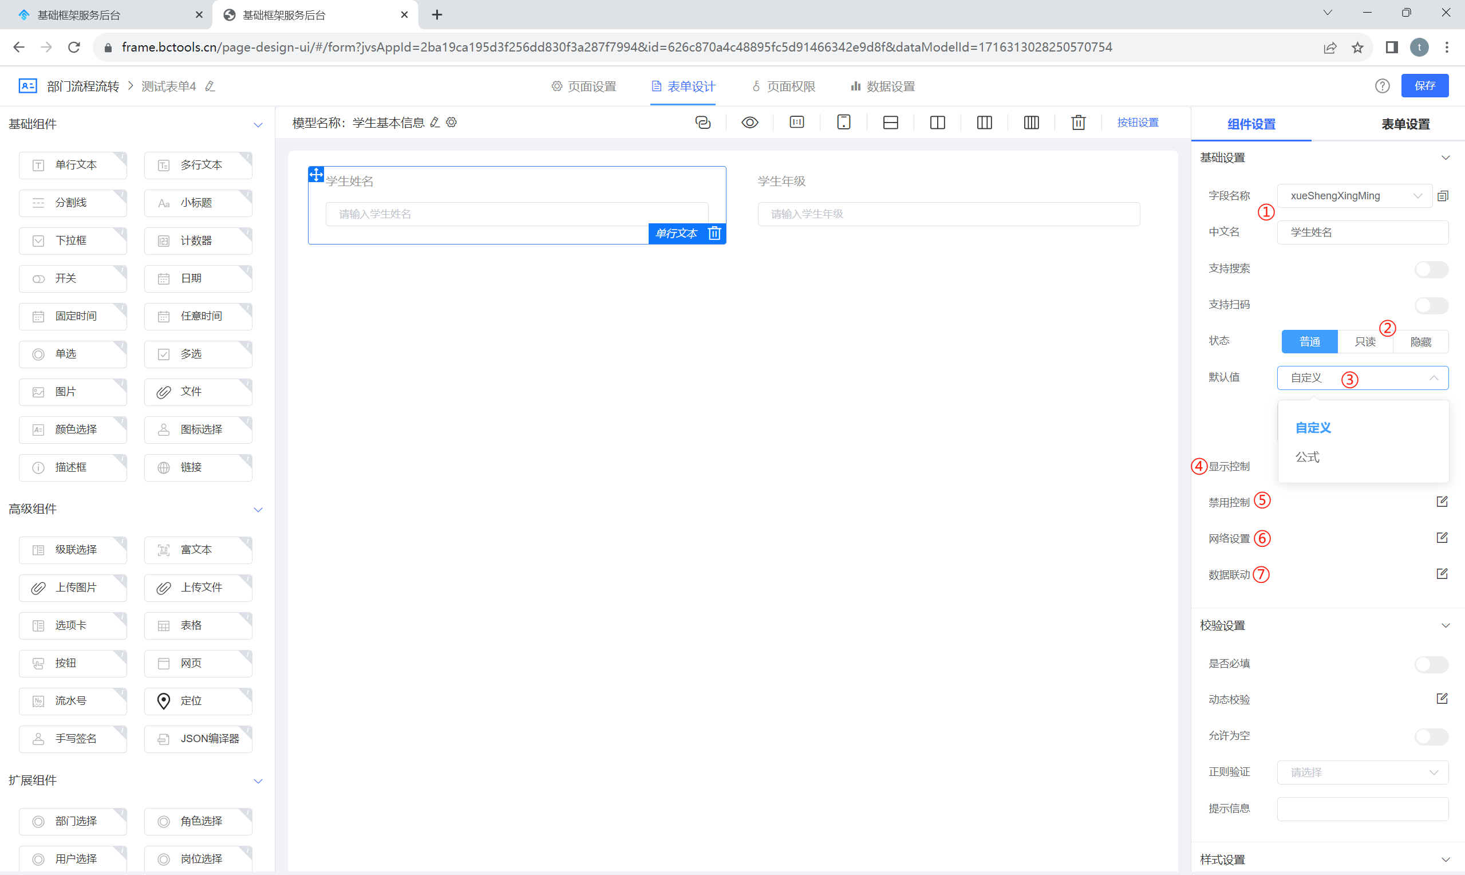
Task: Delete the selected 单行文本 field
Action: (714, 234)
